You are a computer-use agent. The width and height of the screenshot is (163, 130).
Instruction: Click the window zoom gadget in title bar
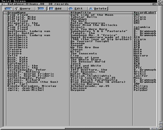pyautogui.click(x=154, y=4)
